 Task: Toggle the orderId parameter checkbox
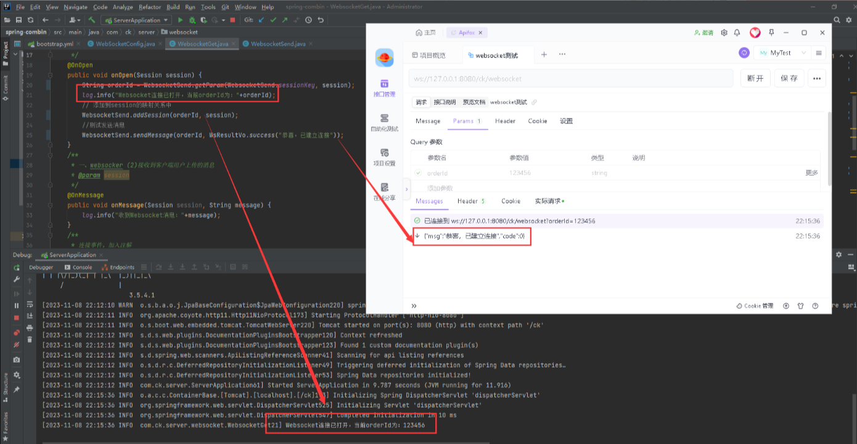[418, 173]
